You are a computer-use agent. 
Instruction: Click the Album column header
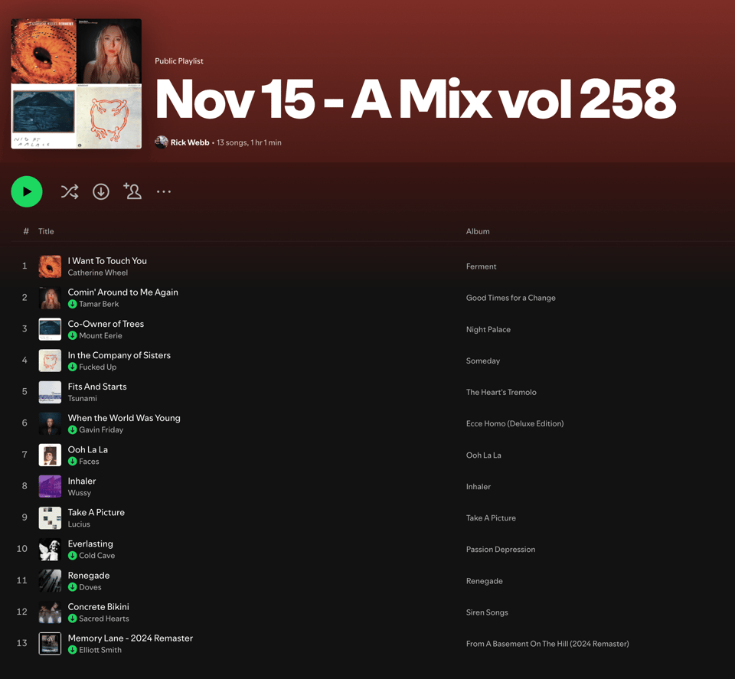478,231
